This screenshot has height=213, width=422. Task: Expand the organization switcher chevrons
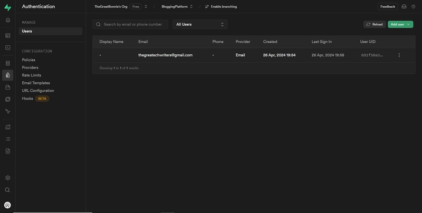(x=146, y=6)
